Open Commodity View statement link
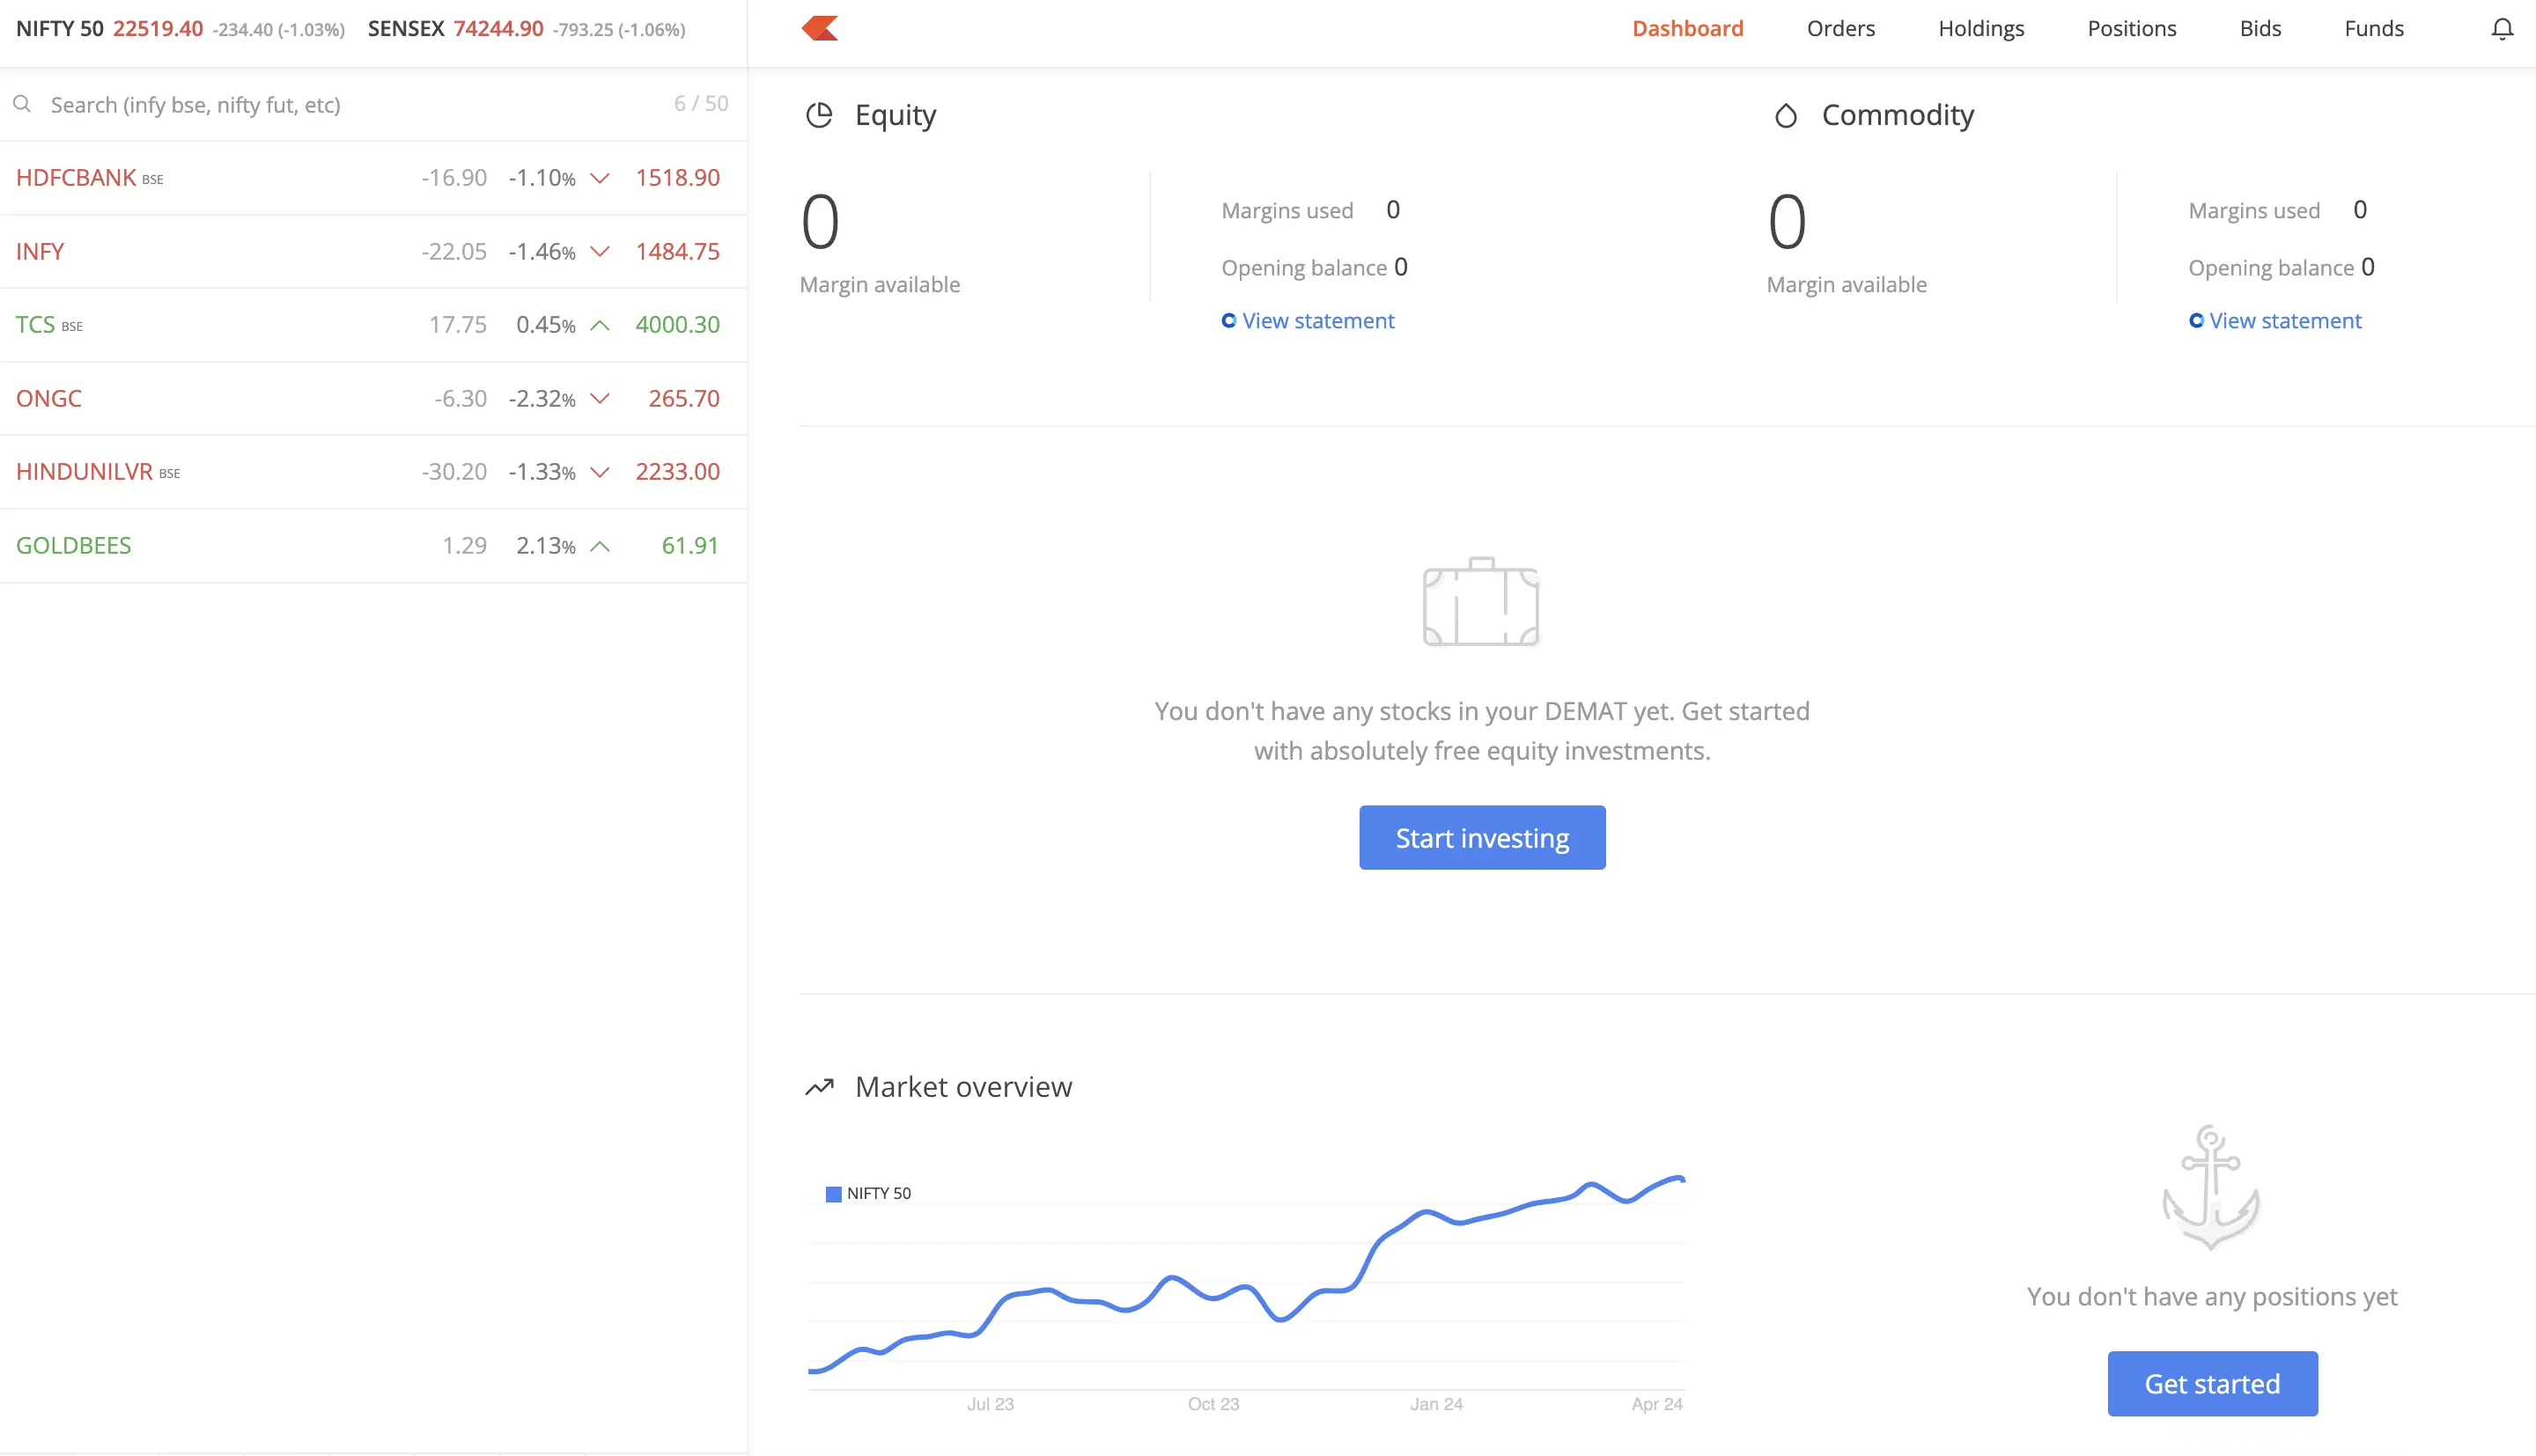 [2285, 321]
